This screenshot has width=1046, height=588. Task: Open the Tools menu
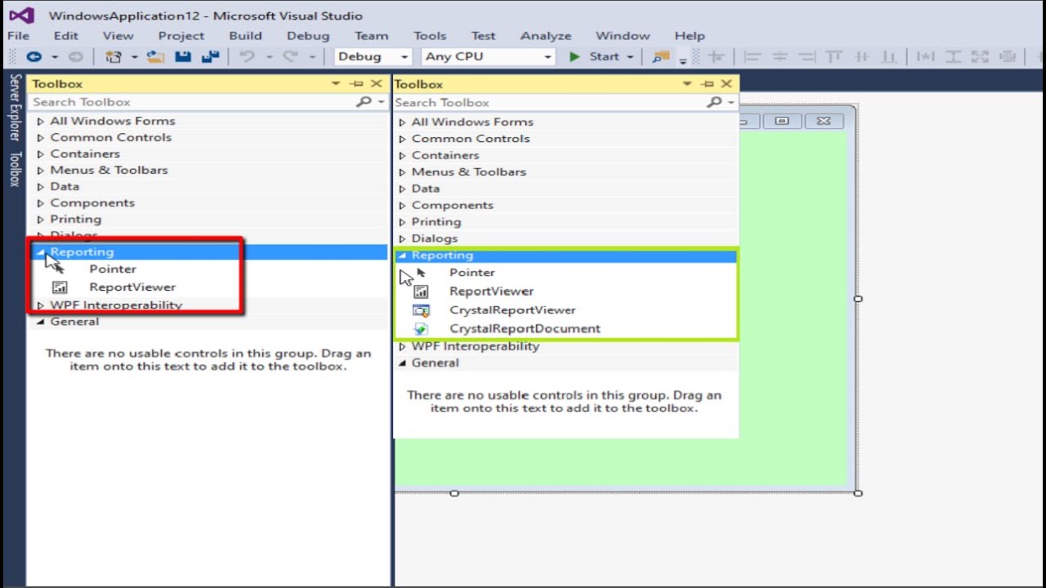pyautogui.click(x=430, y=35)
